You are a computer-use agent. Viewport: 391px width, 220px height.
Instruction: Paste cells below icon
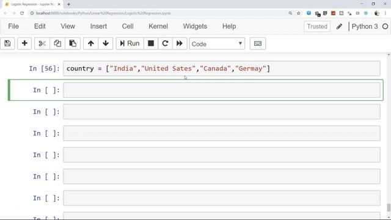point(73,43)
